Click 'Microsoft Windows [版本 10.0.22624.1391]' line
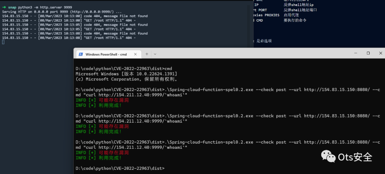 pos(127,74)
